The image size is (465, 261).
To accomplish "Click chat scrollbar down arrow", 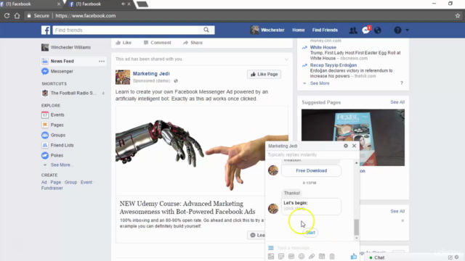I will coord(356,238).
